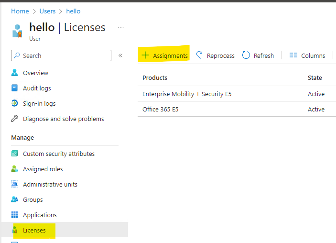This screenshot has height=243, width=336.
Task: Click the Licenses sidebar icon
Action: pos(14,230)
